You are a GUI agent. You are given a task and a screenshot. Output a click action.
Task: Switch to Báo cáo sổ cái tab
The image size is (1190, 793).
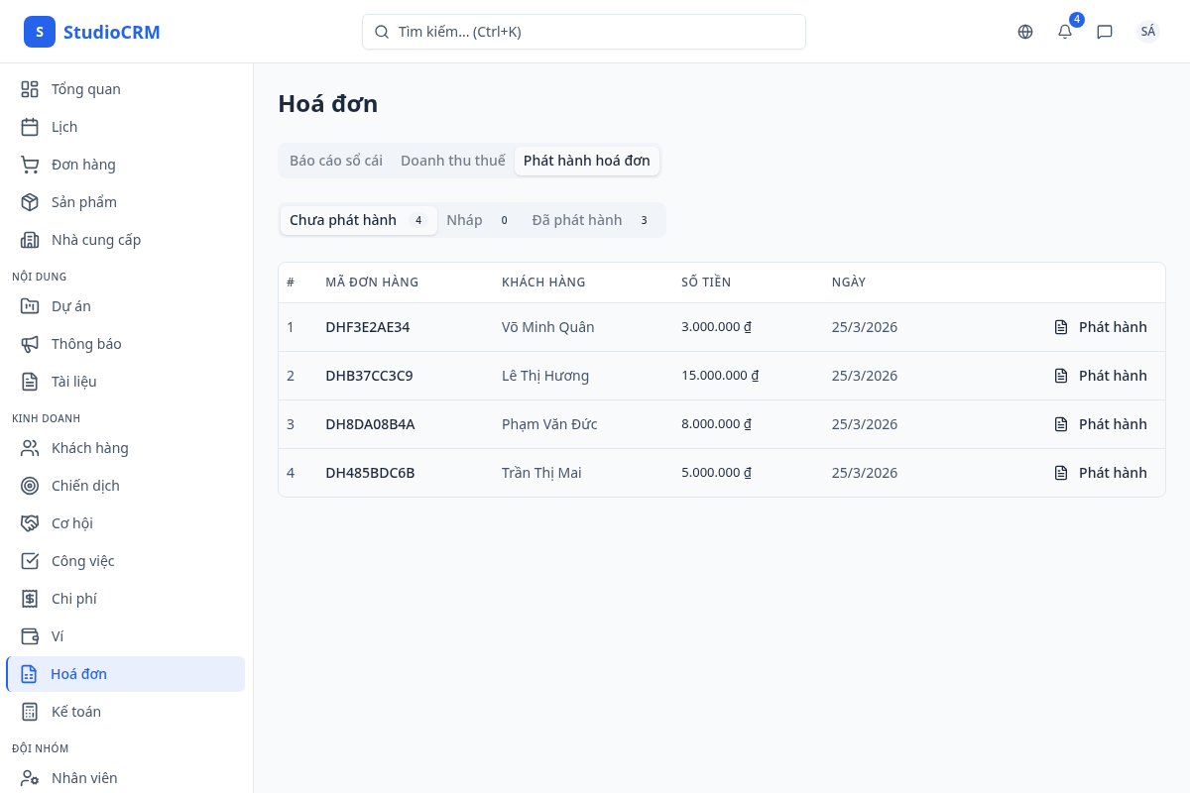336,161
